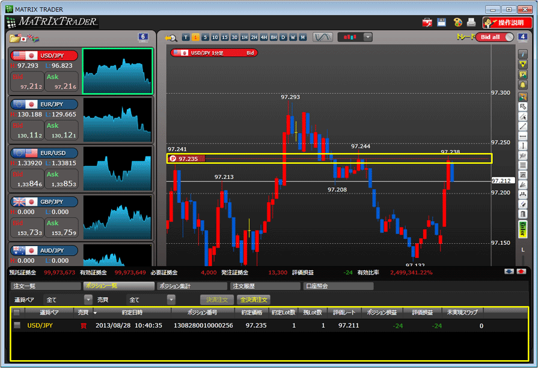
Task: Click the trash delete drawings icon
Action: pos(522,214)
